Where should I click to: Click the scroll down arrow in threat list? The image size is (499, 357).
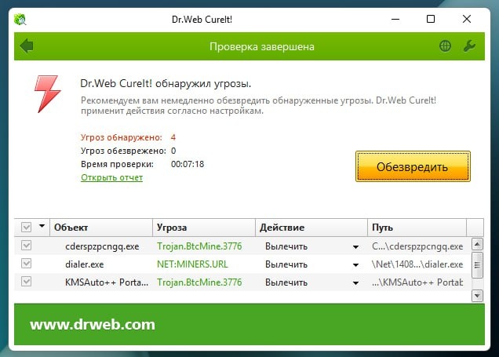click(477, 296)
